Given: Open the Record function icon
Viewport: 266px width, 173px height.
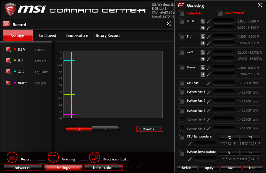Looking at the screenshot, I should [12, 157].
